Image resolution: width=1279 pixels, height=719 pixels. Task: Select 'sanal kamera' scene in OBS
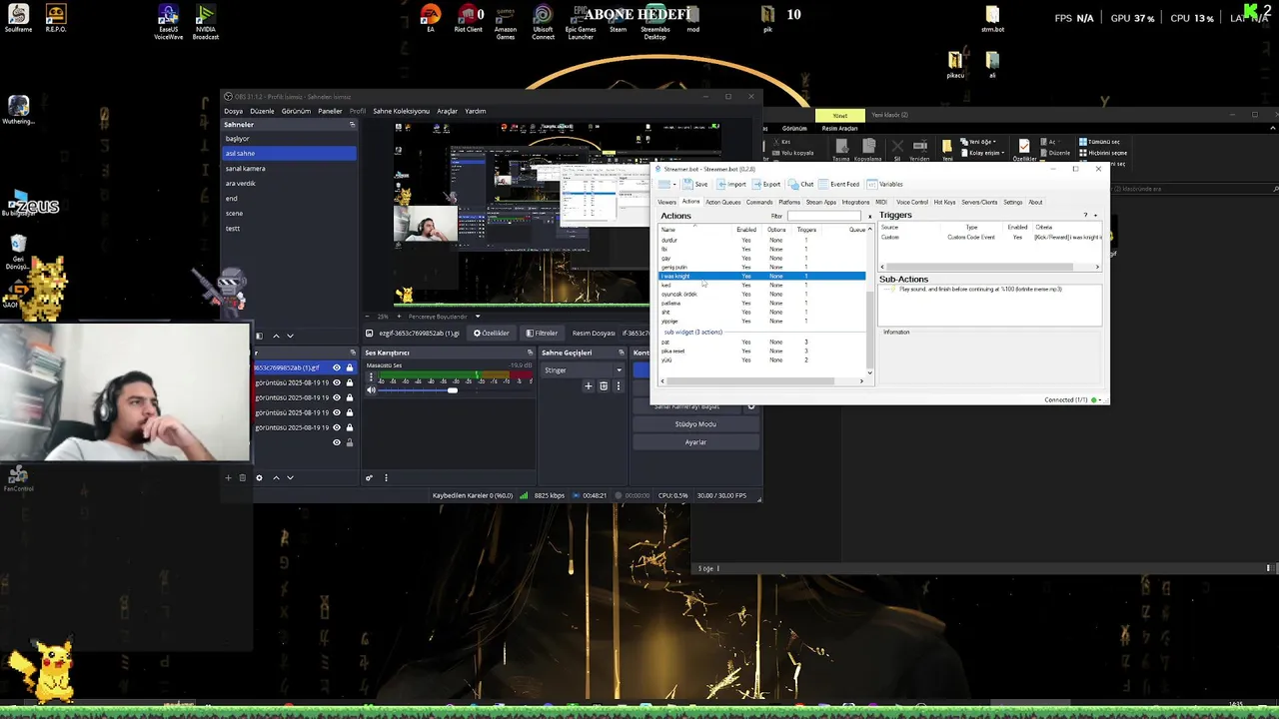click(289, 169)
